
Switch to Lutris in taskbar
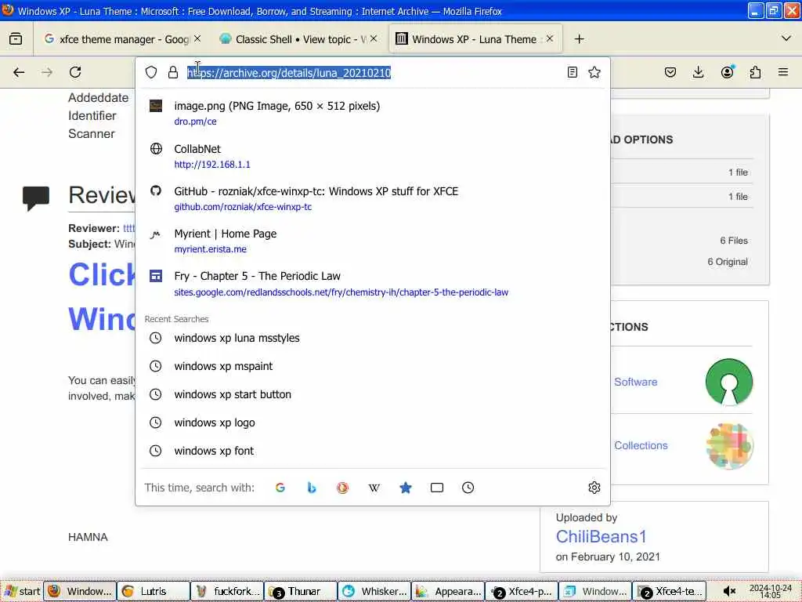coord(153,591)
